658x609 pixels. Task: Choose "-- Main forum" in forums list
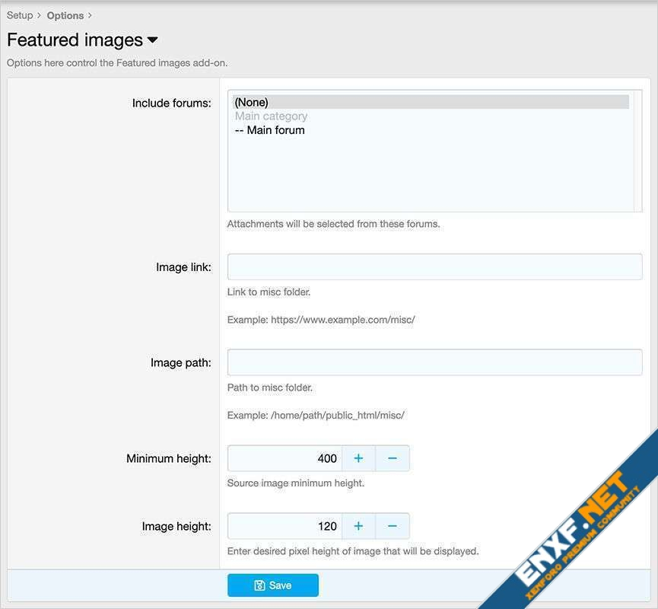tap(270, 130)
